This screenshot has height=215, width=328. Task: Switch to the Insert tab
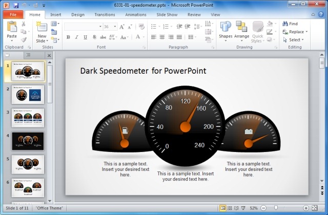pyautogui.click(x=56, y=15)
